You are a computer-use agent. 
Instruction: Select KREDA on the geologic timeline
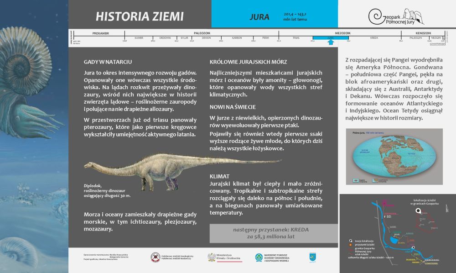click(x=374, y=38)
